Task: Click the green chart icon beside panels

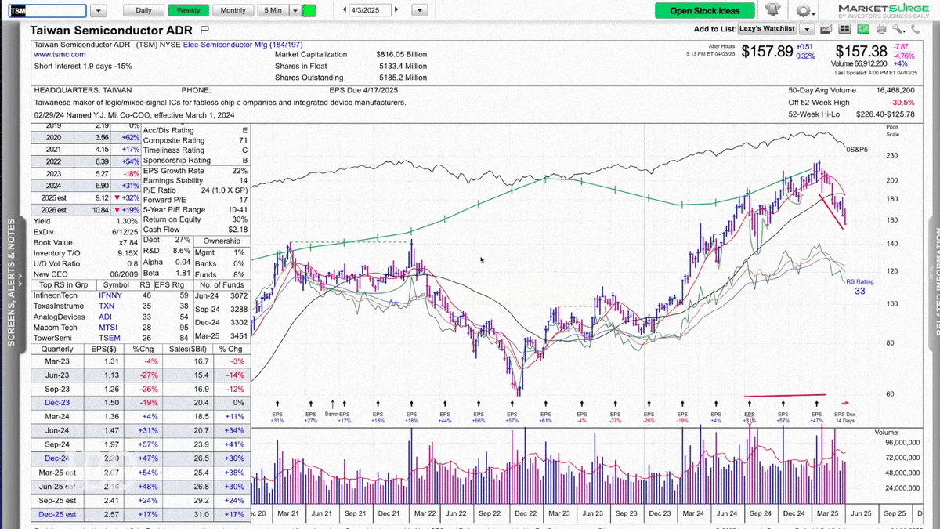Action: (x=862, y=29)
